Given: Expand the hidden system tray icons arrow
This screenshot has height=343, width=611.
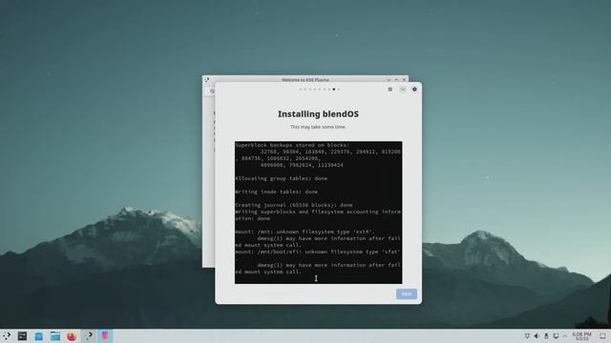Looking at the screenshot, I should 564,336.
